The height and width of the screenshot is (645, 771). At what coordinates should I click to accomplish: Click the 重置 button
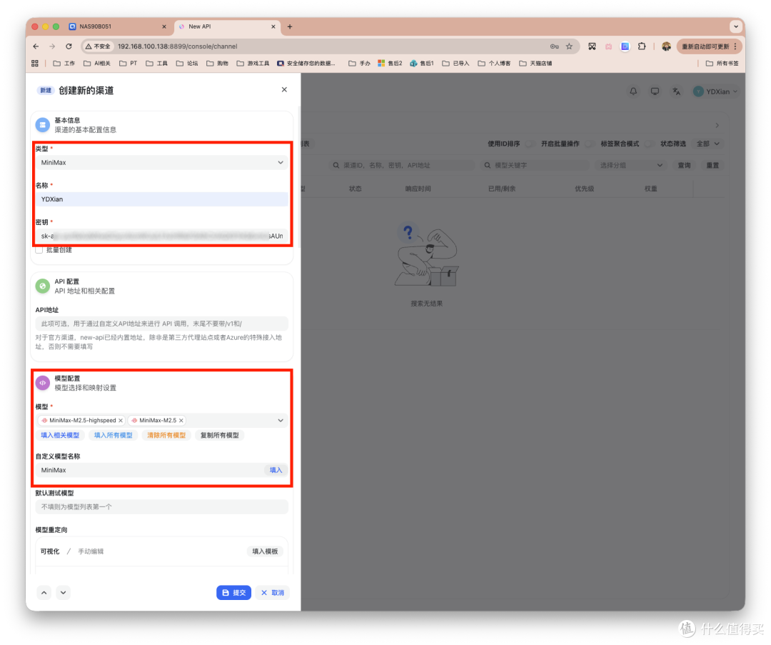(712, 165)
